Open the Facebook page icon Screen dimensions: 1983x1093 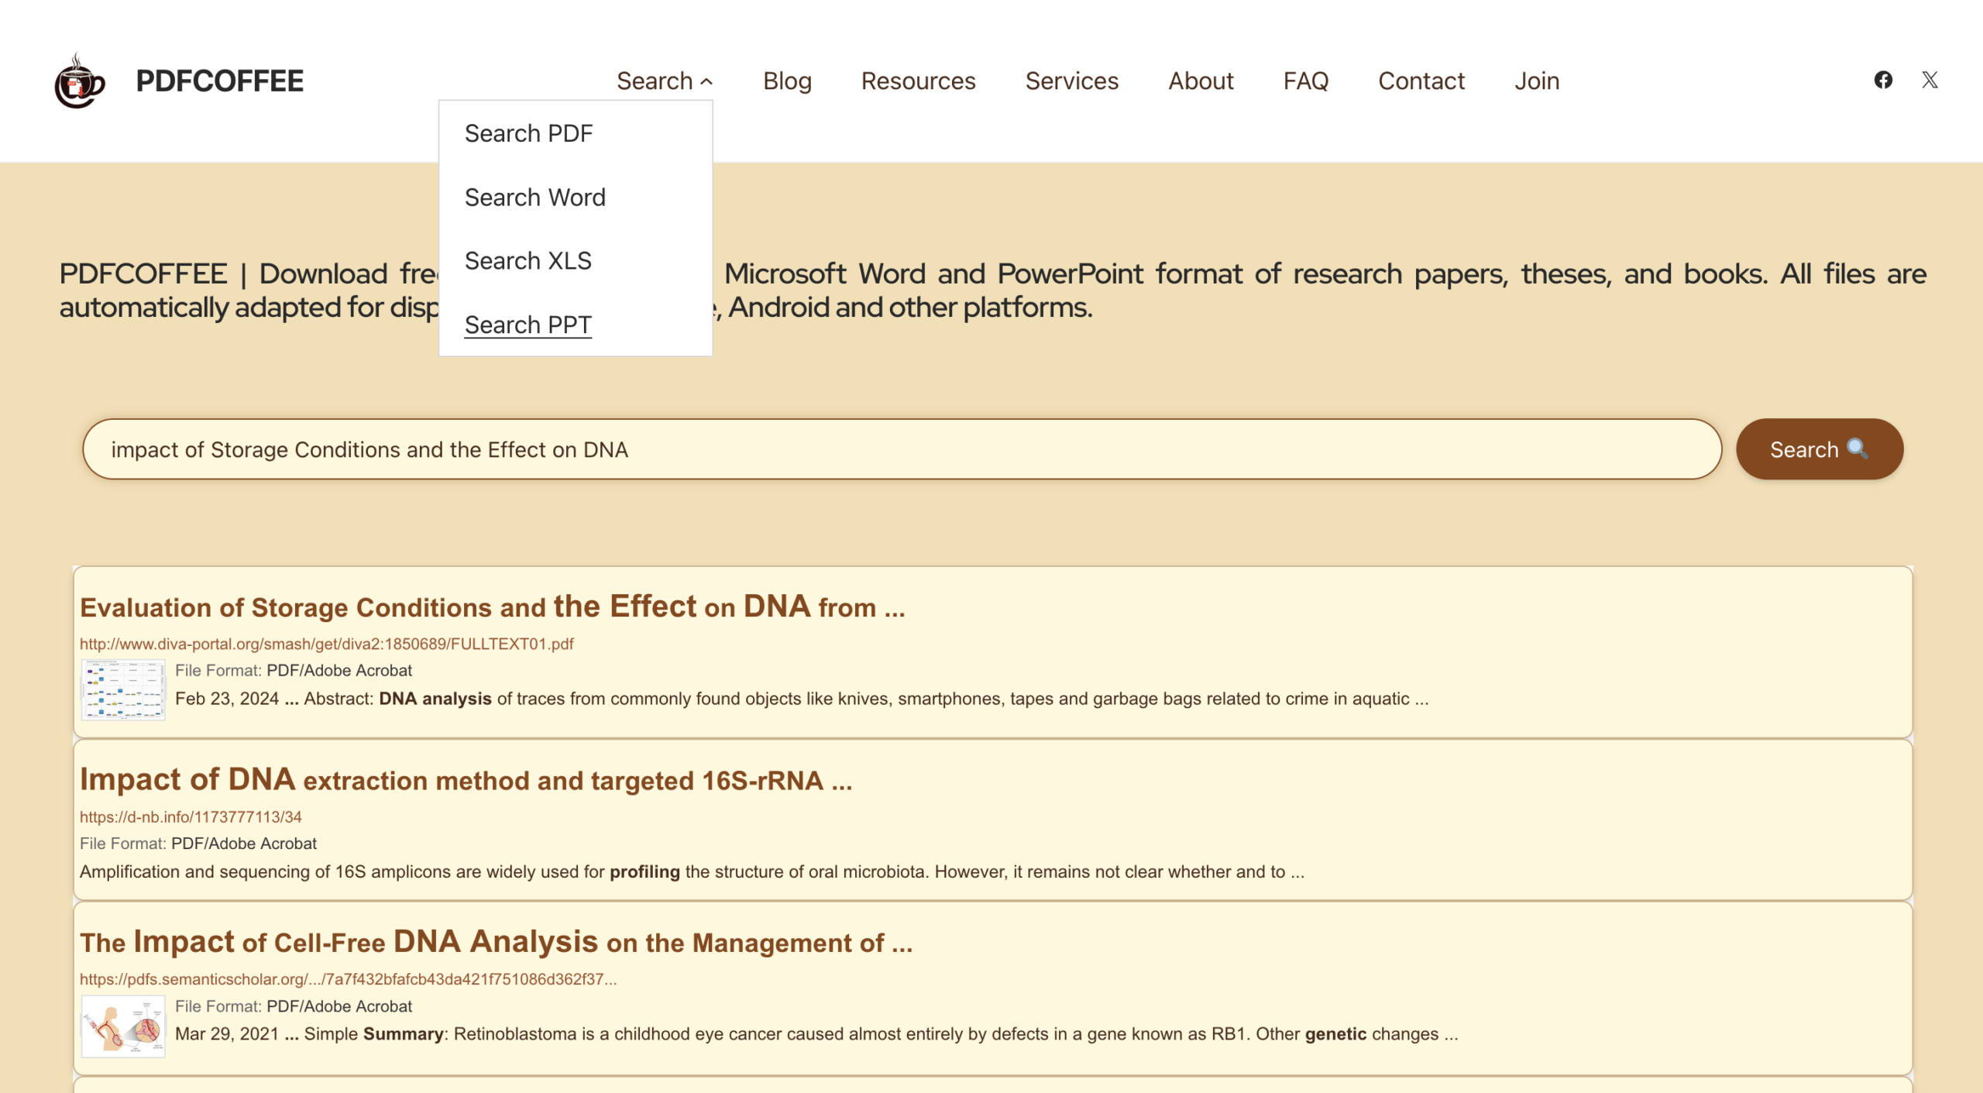coord(1883,80)
